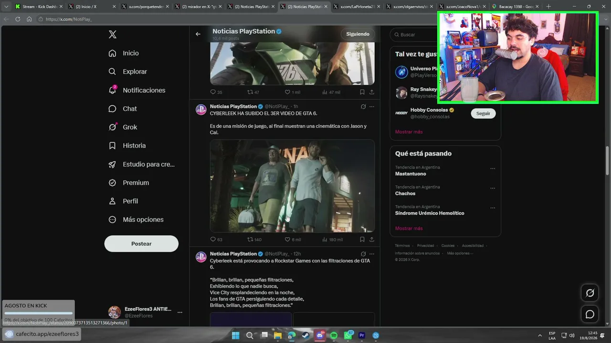
Task: Open options for Síndrome Urémico Hemolítico trend
Action: pos(493,208)
